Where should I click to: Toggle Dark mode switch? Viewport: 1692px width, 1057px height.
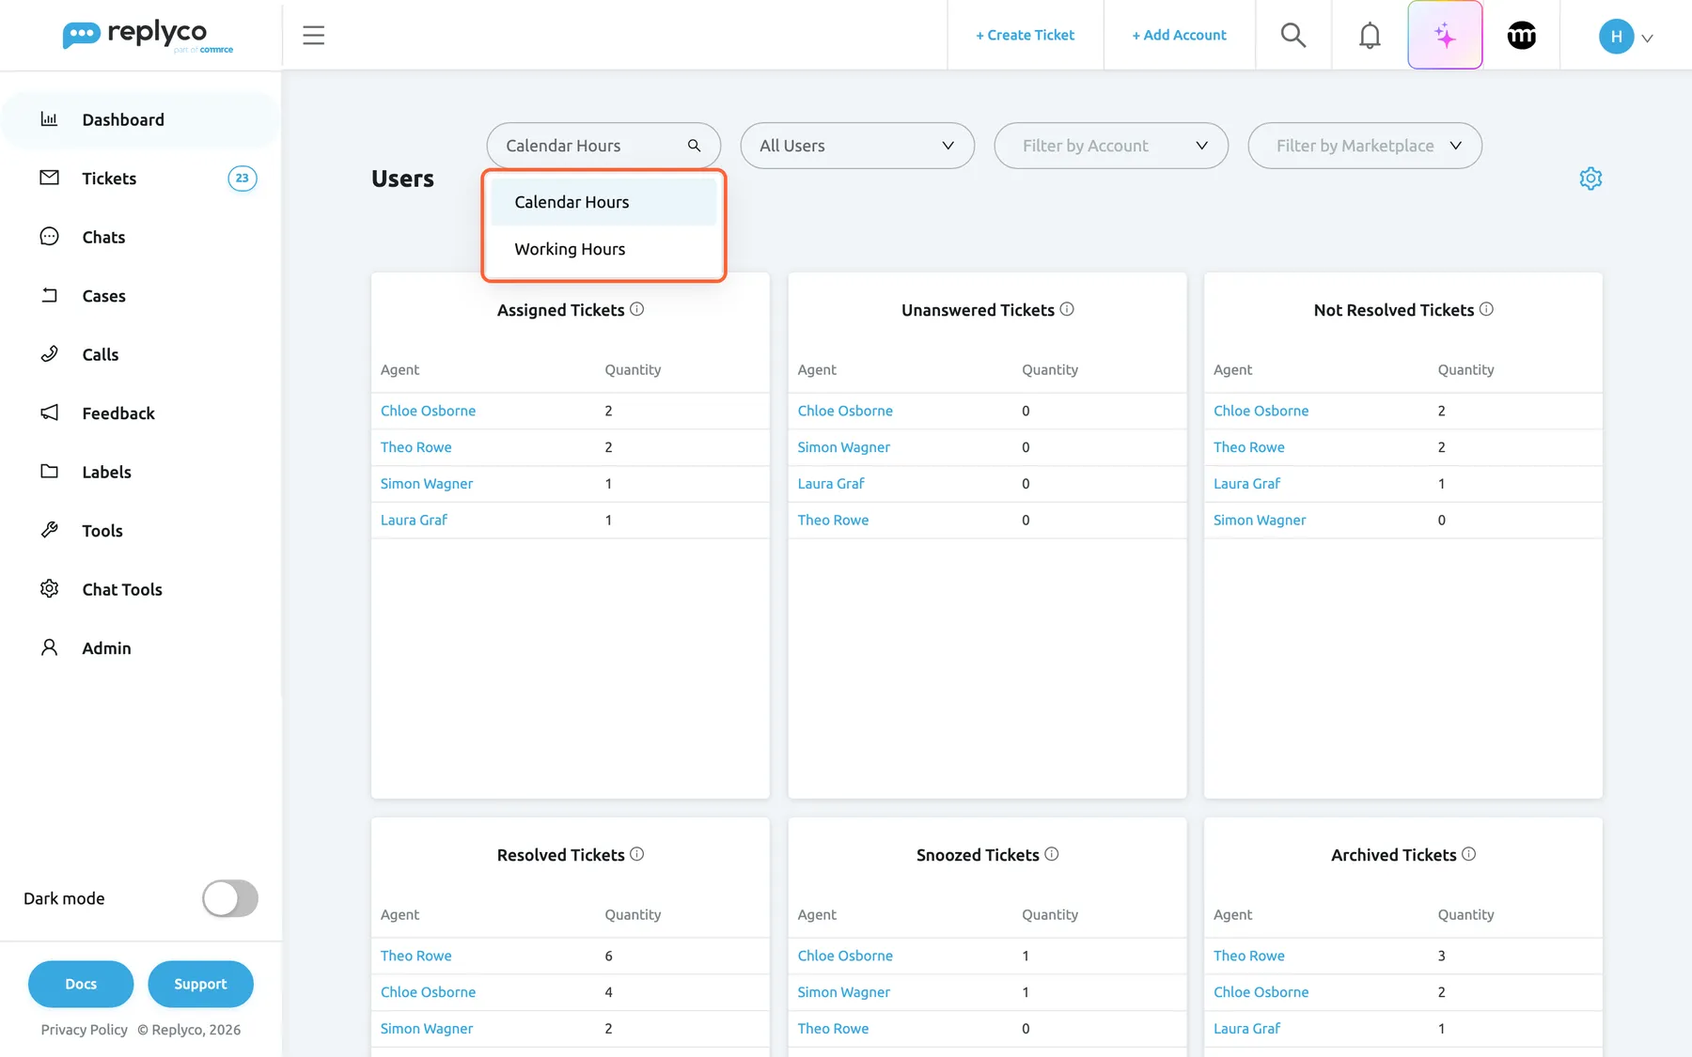pos(230,898)
